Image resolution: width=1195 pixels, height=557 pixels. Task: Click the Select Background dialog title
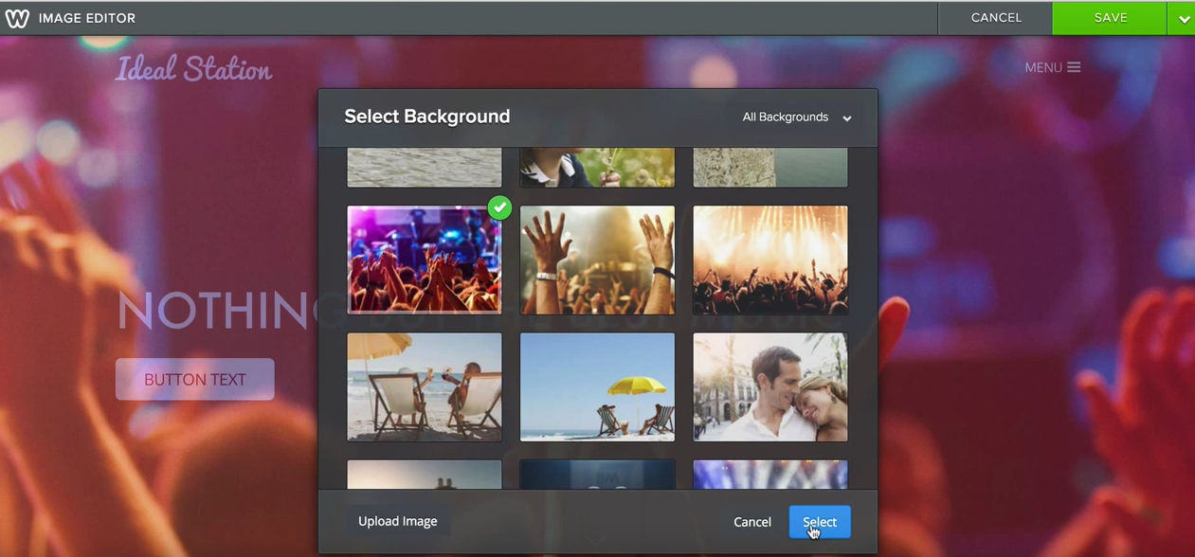427,117
